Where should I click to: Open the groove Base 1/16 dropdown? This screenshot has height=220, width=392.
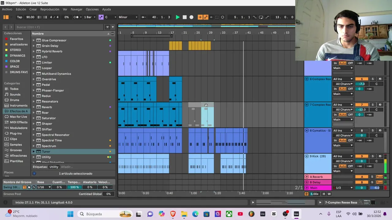pyautogui.click(x=44, y=187)
